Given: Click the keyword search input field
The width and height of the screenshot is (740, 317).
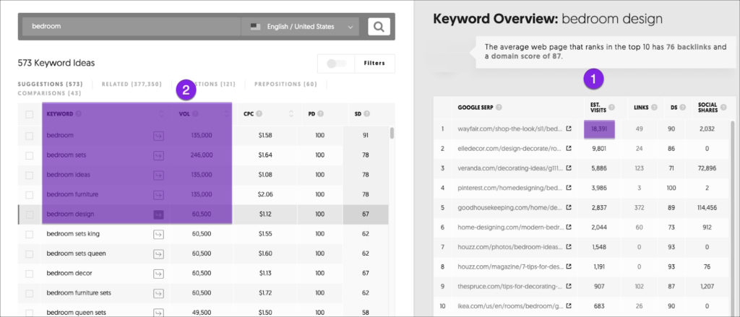Looking at the screenshot, I should point(130,27).
